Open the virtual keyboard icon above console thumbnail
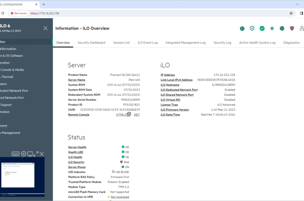The width and height of the screenshot is (304, 201). (16, 154)
